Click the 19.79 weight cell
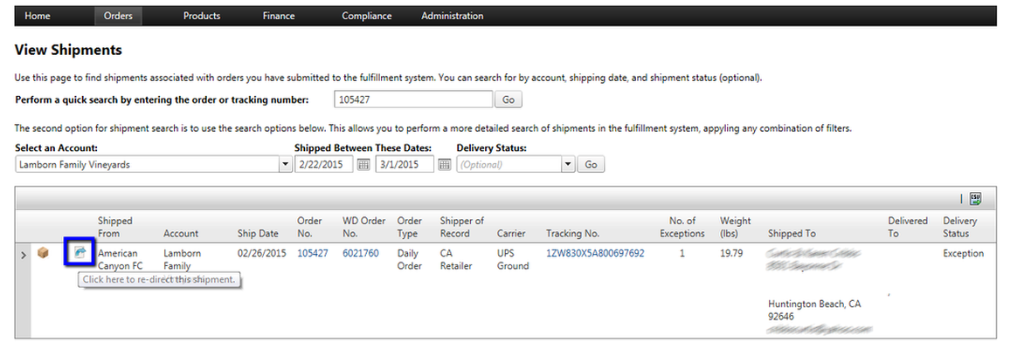The image size is (1031, 349). point(732,253)
